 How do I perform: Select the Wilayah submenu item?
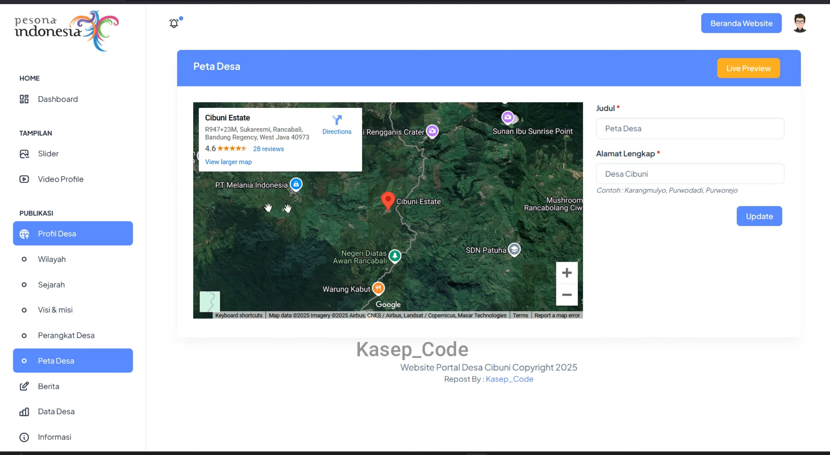click(73, 259)
